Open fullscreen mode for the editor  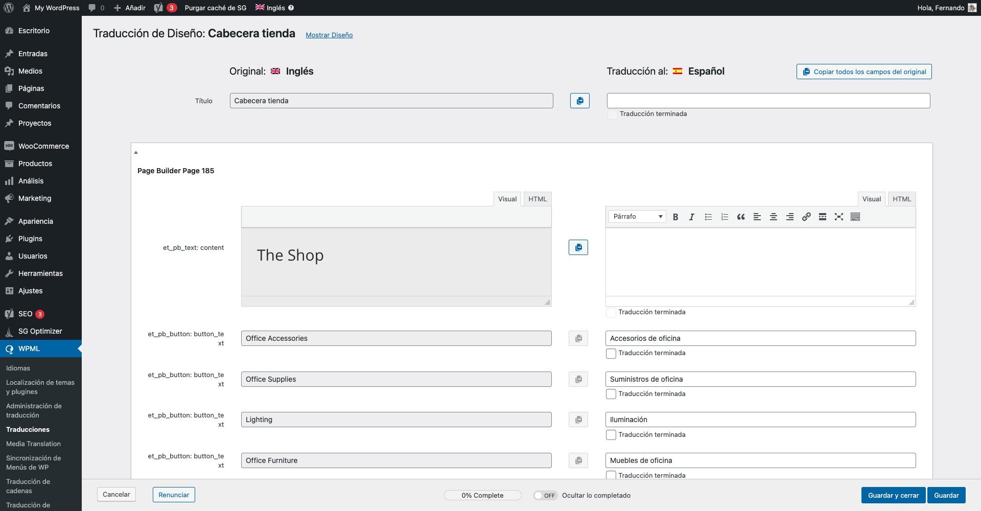coord(839,217)
